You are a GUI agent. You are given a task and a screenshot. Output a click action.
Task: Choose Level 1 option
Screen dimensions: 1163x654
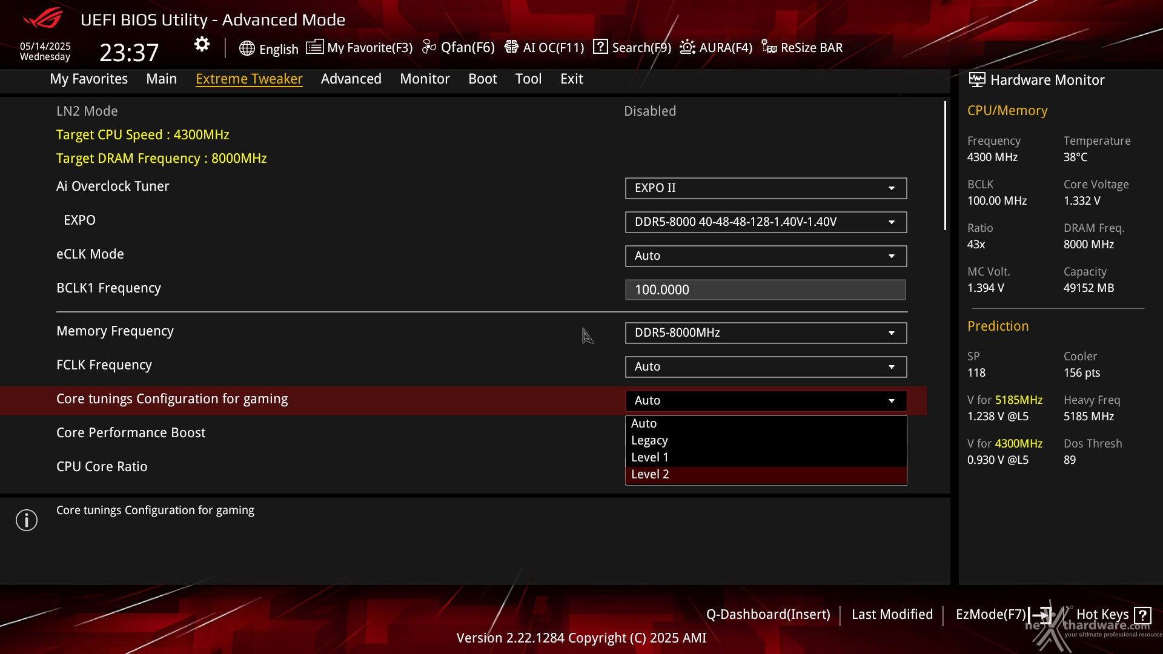(x=766, y=458)
